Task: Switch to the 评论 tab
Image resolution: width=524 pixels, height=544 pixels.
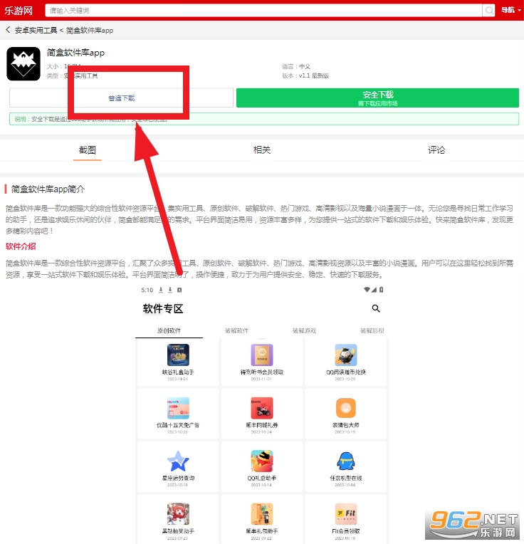Action: click(436, 150)
